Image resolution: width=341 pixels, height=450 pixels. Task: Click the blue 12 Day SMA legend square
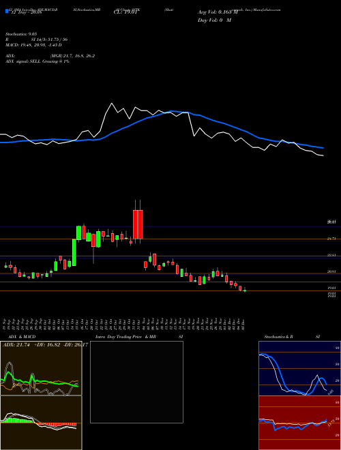click(x=7, y=11)
